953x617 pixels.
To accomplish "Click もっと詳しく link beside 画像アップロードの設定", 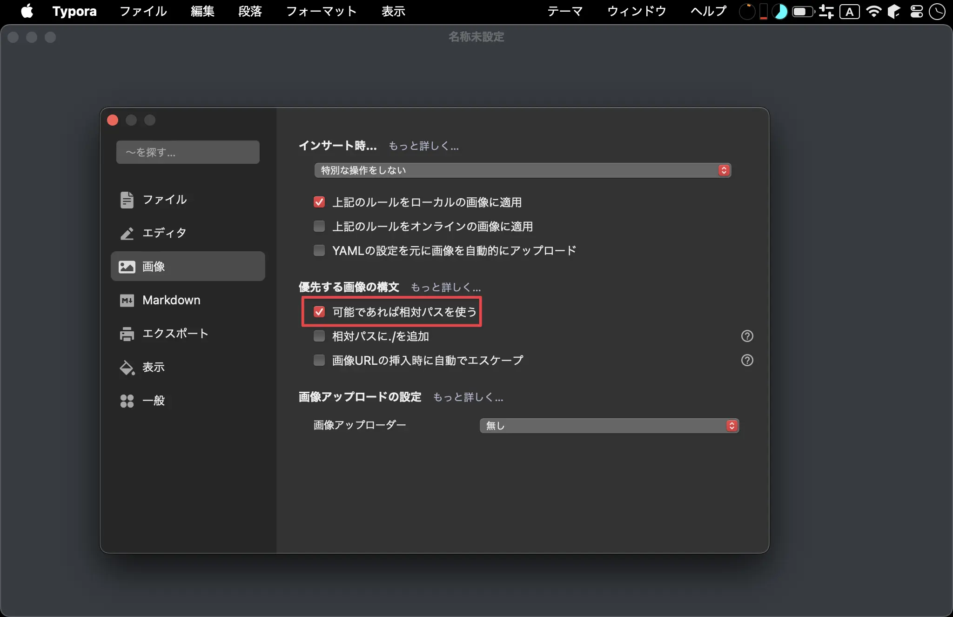I will [x=468, y=397].
